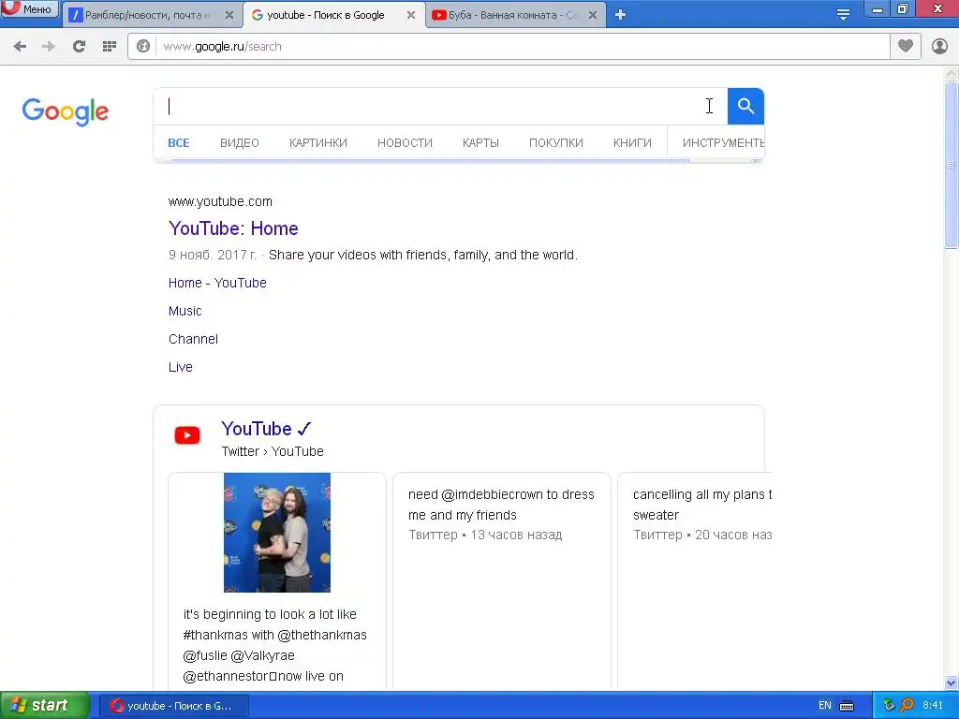Viewport: 959px width, 719px height.
Task: Bookmark page with the heart icon
Action: (x=906, y=46)
